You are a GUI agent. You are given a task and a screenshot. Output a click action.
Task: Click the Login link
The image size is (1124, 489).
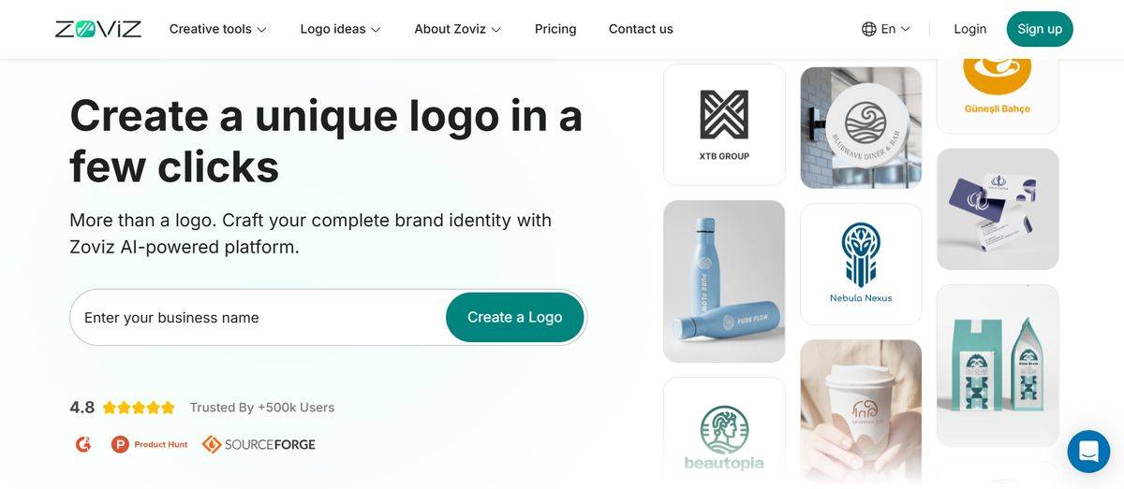pyautogui.click(x=969, y=29)
